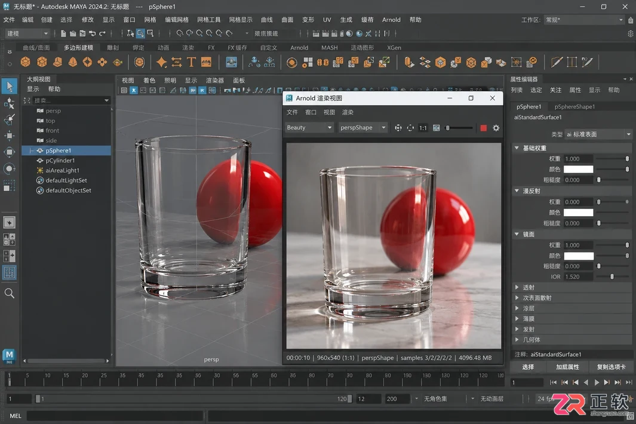Image resolution: width=636 pixels, height=424 pixels.
Task: Open the 类型 'ai 标准表面' dropdown
Action: pyautogui.click(x=598, y=134)
